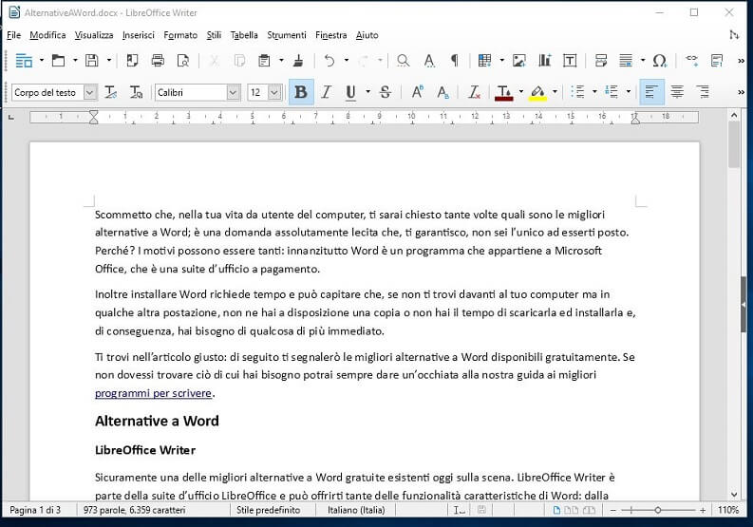Click the Paste clipboard icon
This screenshot has width=753, height=527.
[x=264, y=61]
